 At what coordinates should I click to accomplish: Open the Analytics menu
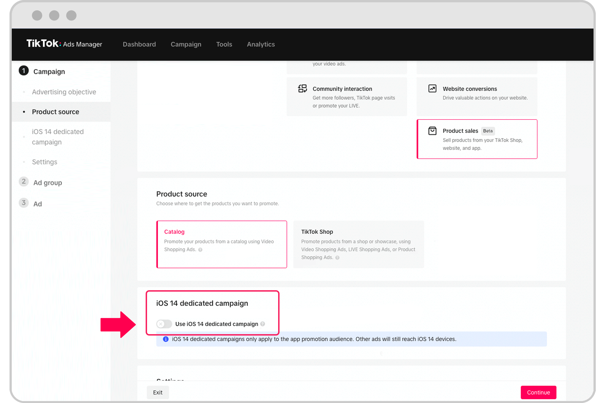tap(261, 44)
